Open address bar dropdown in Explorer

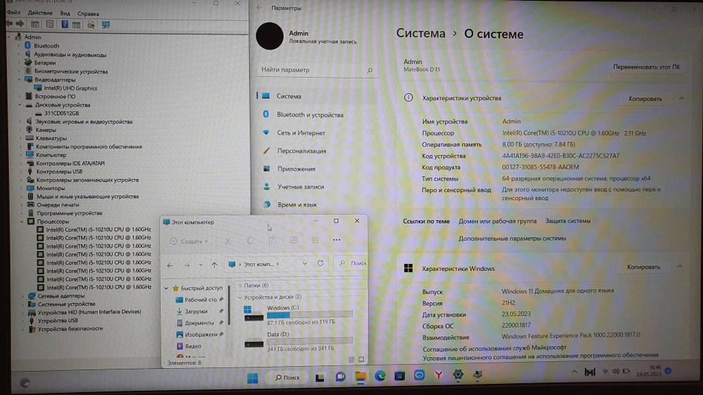tap(305, 264)
